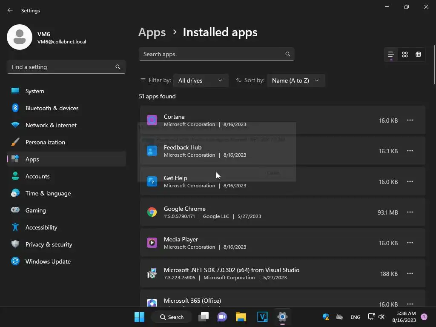This screenshot has height=327, width=436.
Task: Open the Chat app on the taskbar
Action: pyautogui.click(x=222, y=317)
